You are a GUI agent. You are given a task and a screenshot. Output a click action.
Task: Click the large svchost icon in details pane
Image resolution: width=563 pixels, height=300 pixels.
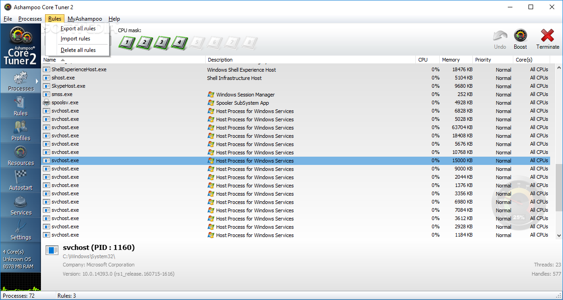(52, 250)
